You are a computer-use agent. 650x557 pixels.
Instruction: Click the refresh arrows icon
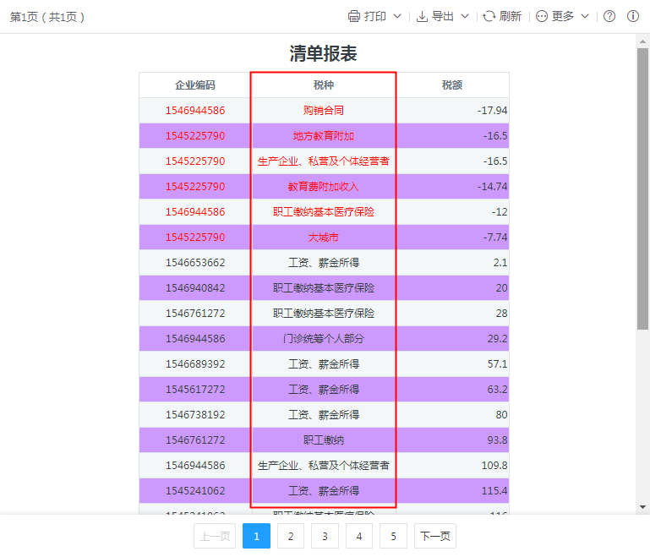coord(489,17)
